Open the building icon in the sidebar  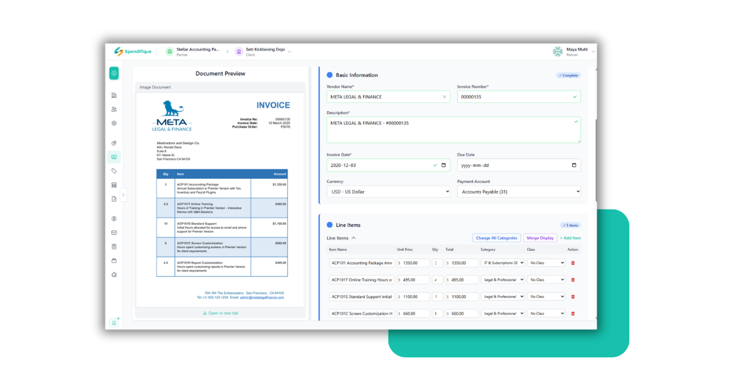[x=114, y=95]
